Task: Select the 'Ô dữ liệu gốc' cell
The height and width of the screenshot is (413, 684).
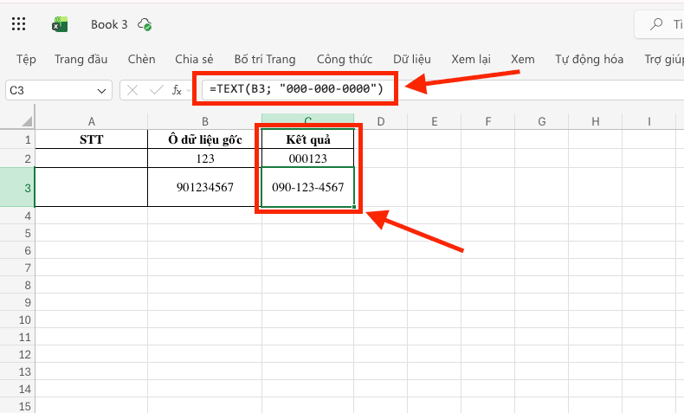Action: (204, 139)
